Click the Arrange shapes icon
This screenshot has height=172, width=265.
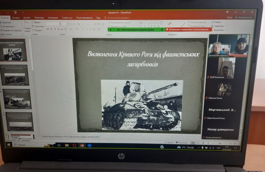click(170, 24)
